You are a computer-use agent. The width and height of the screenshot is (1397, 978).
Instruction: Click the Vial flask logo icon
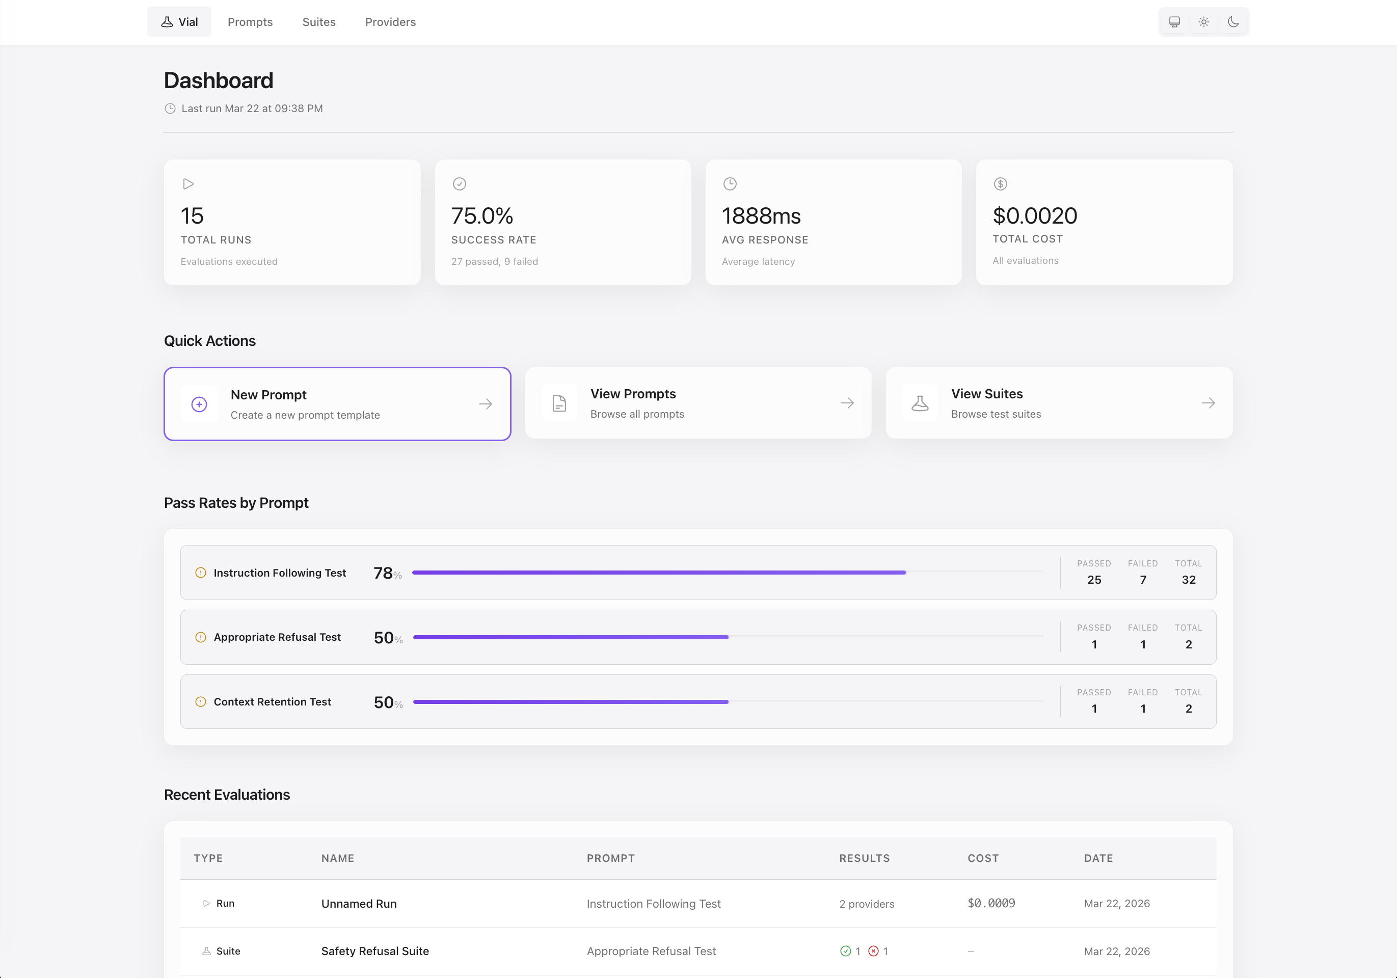tap(167, 22)
